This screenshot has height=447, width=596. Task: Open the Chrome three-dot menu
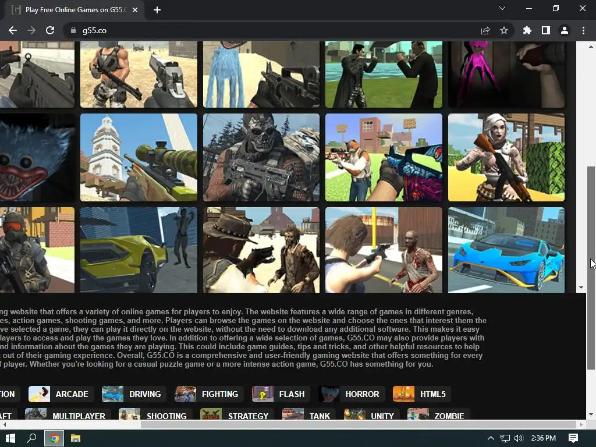click(583, 30)
